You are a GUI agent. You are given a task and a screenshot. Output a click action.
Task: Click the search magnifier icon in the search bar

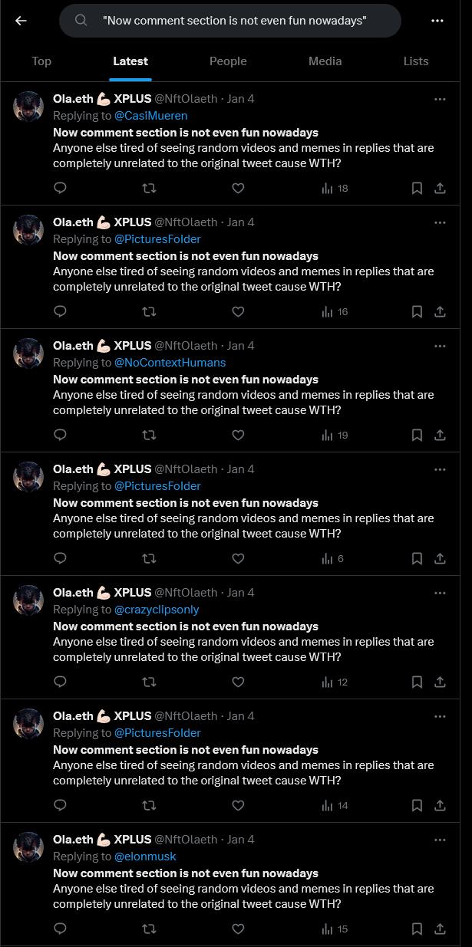(x=81, y=21)
